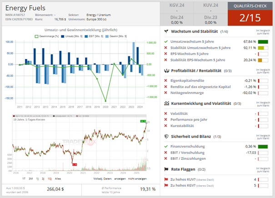This screenshot has height=198, width=275.
Task: Select the 10J chart time range
Action: click(50, 179)
